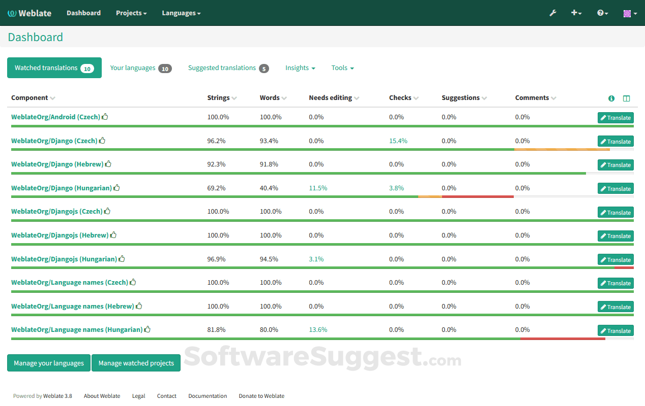This screenshot has height=406, width=645.
Task: Switch to the Your languages tab
Action: (134, 67)
